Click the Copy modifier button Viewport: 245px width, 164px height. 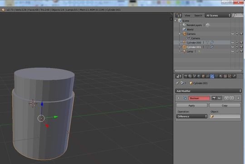[x=225, y=106]
